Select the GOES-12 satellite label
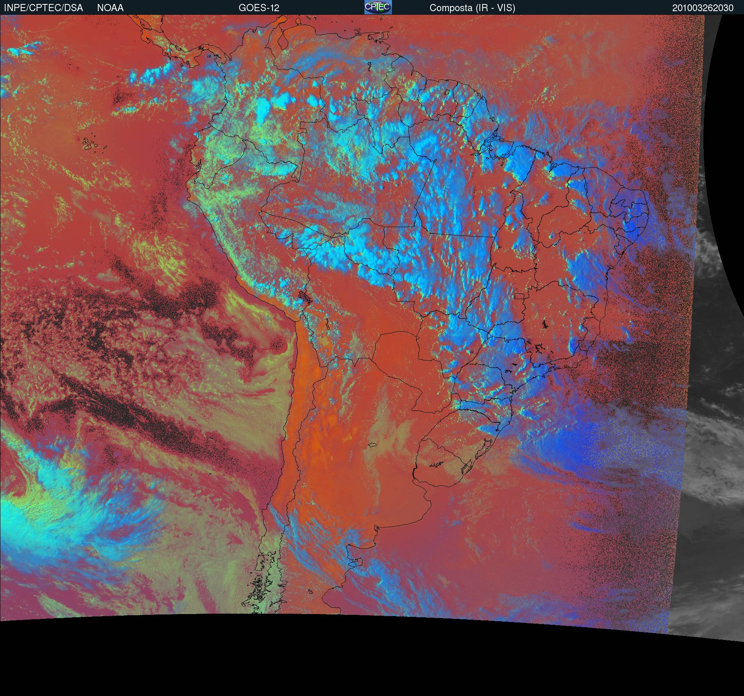 (259, 8)
